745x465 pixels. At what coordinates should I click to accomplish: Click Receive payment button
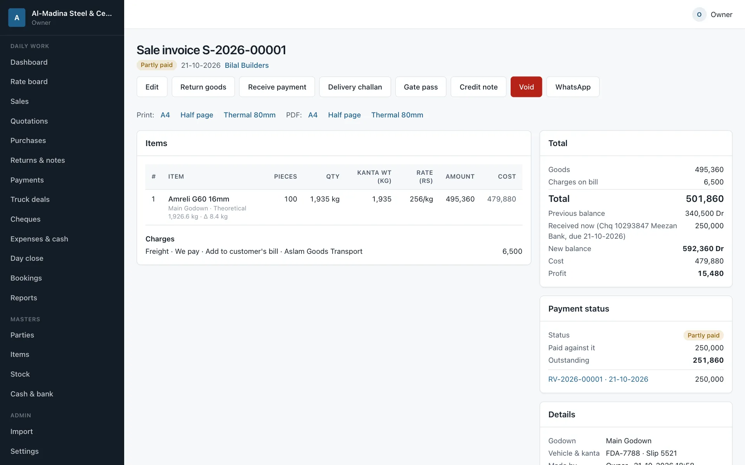click(277, 87)
